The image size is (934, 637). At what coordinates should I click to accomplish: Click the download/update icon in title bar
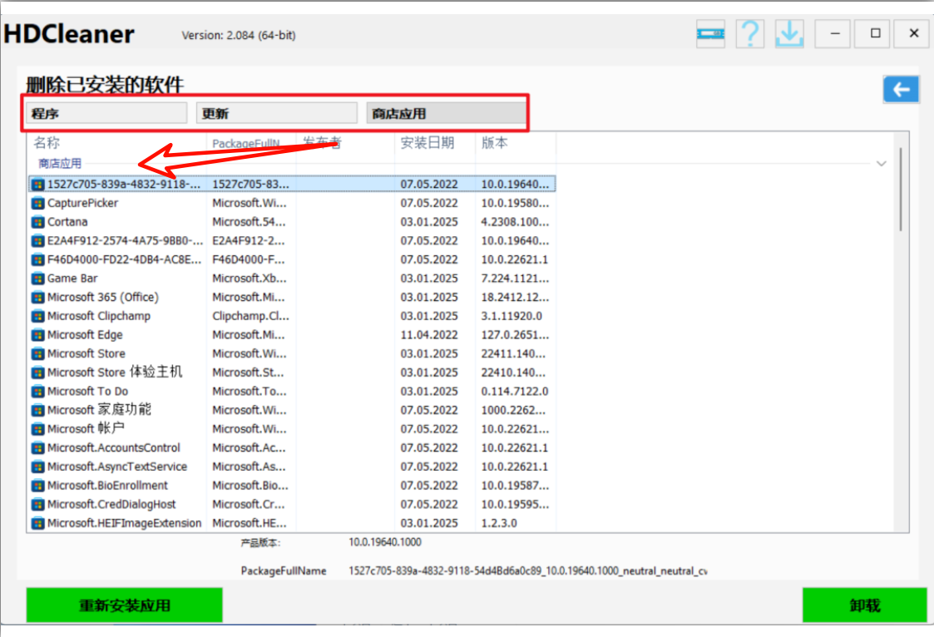click(788, 33)
